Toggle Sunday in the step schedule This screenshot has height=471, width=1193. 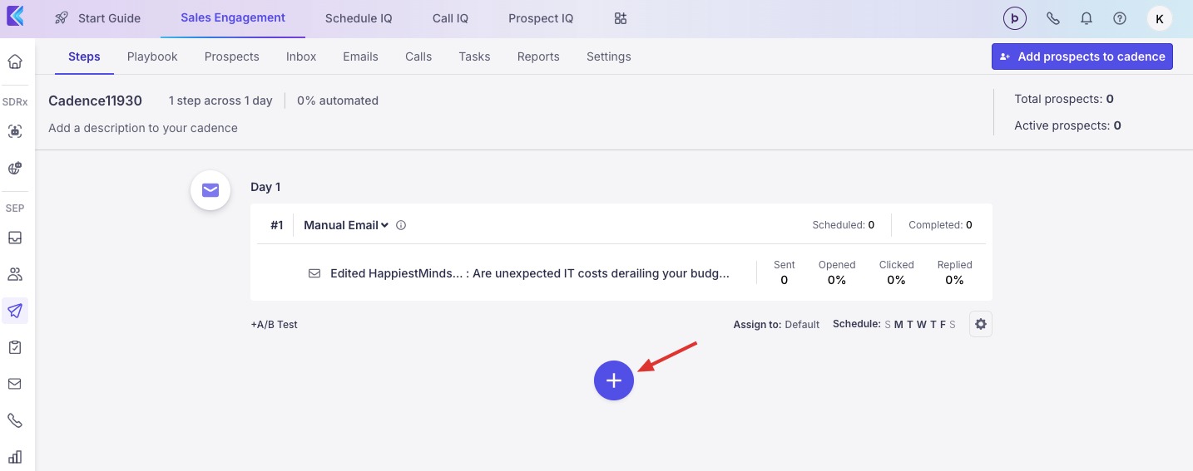(x=888, y=324)
